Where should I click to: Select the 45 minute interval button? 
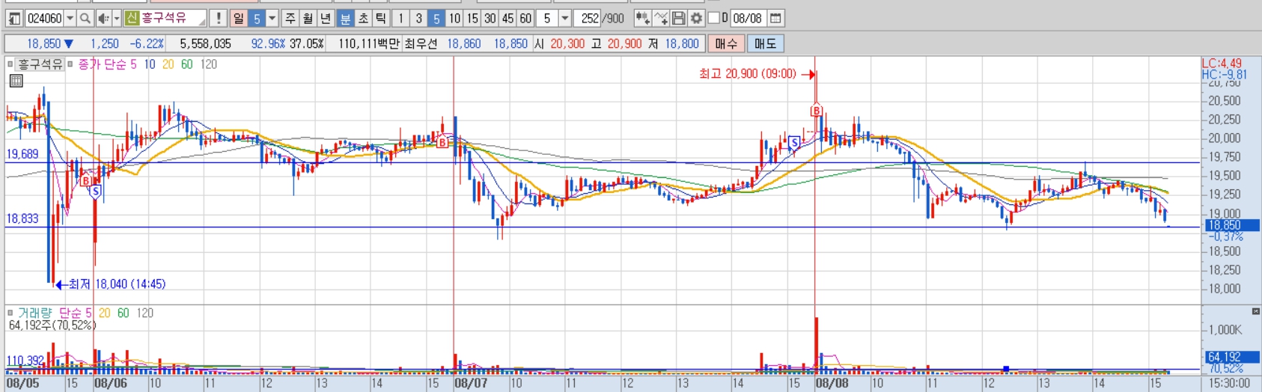coord(508,18)
